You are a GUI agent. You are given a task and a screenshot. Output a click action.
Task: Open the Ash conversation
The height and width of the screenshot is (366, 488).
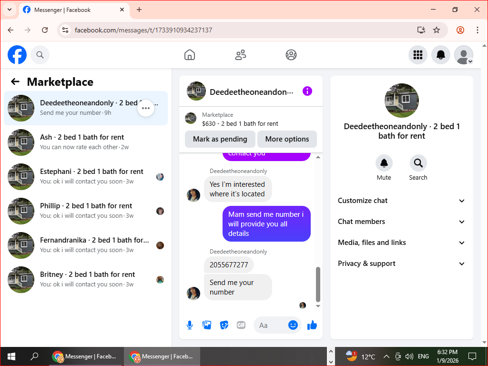tap(86, 142)
